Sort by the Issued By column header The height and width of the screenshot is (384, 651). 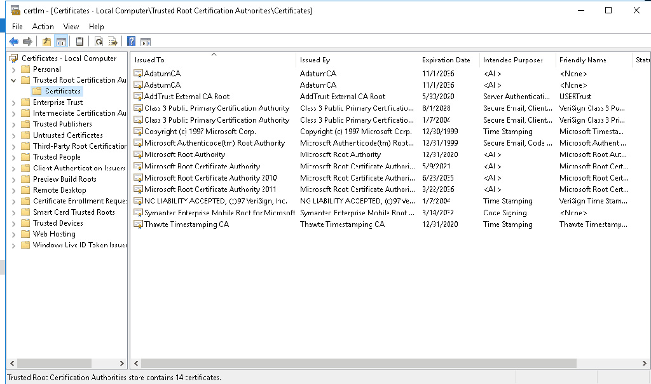tap(315, 60)
